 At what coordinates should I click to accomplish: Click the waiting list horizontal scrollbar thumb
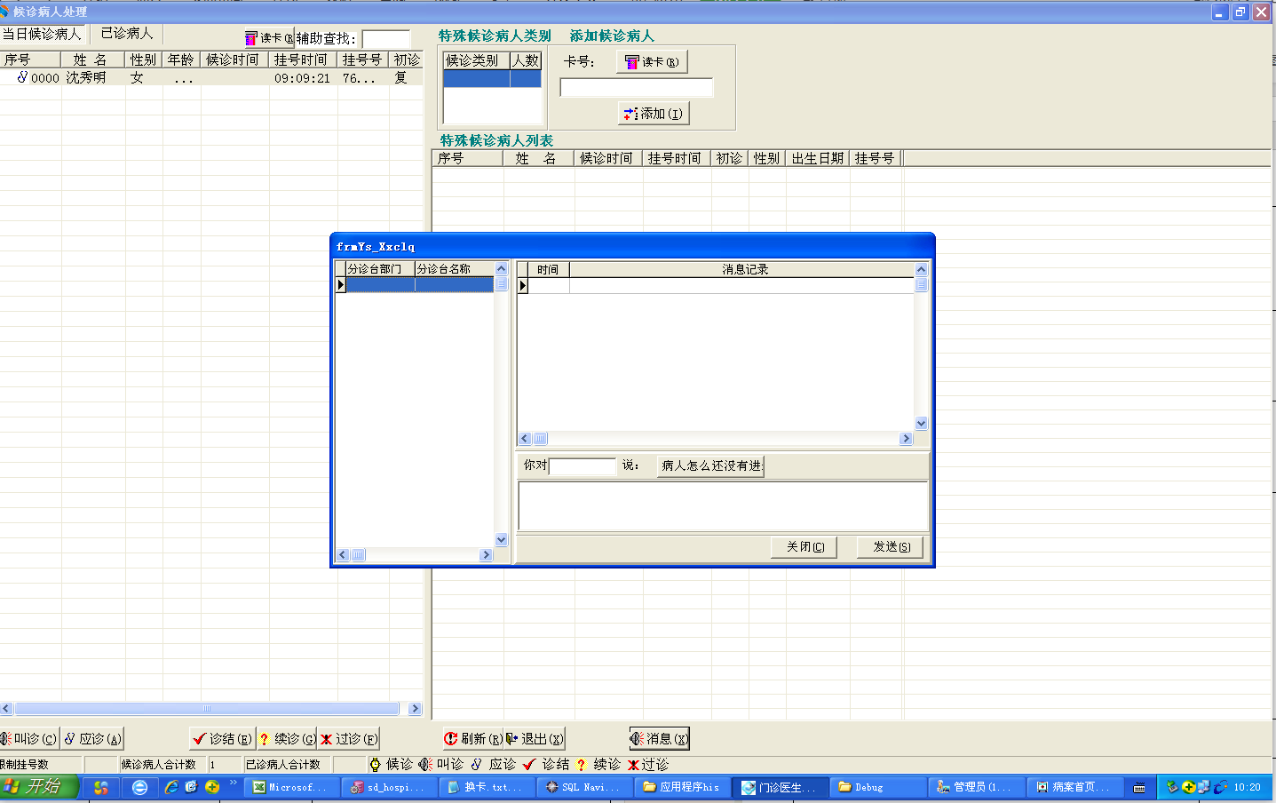point(207,709)
